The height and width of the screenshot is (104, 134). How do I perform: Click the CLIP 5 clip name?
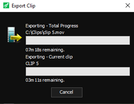coord(32,63)
